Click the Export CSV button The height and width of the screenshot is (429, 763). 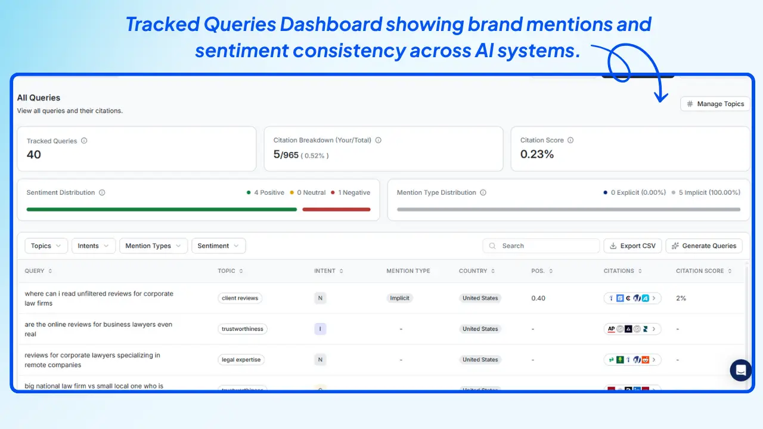pos(632,245)
